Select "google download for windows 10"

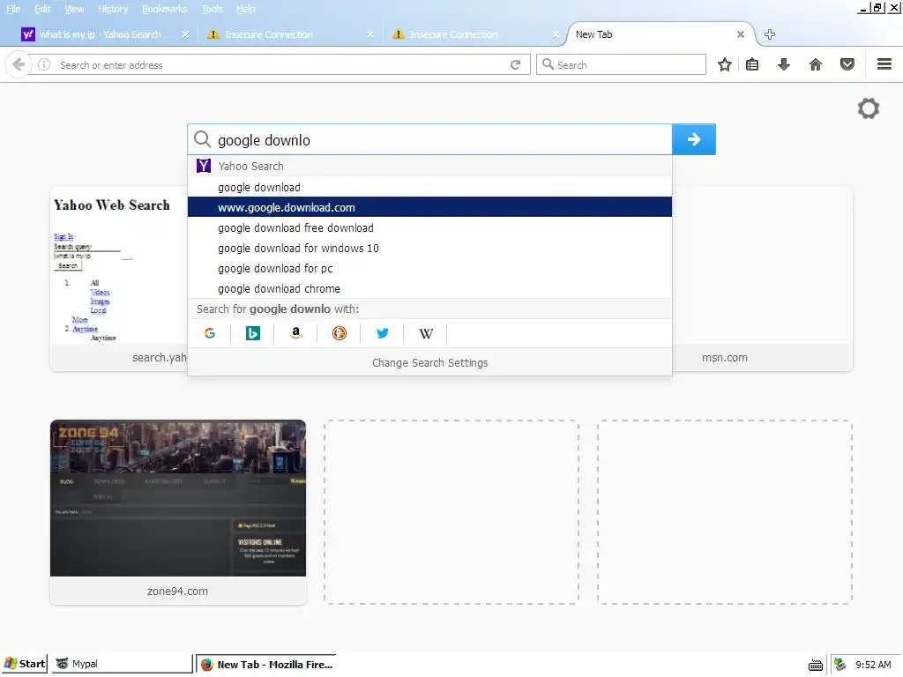[429, 248]
